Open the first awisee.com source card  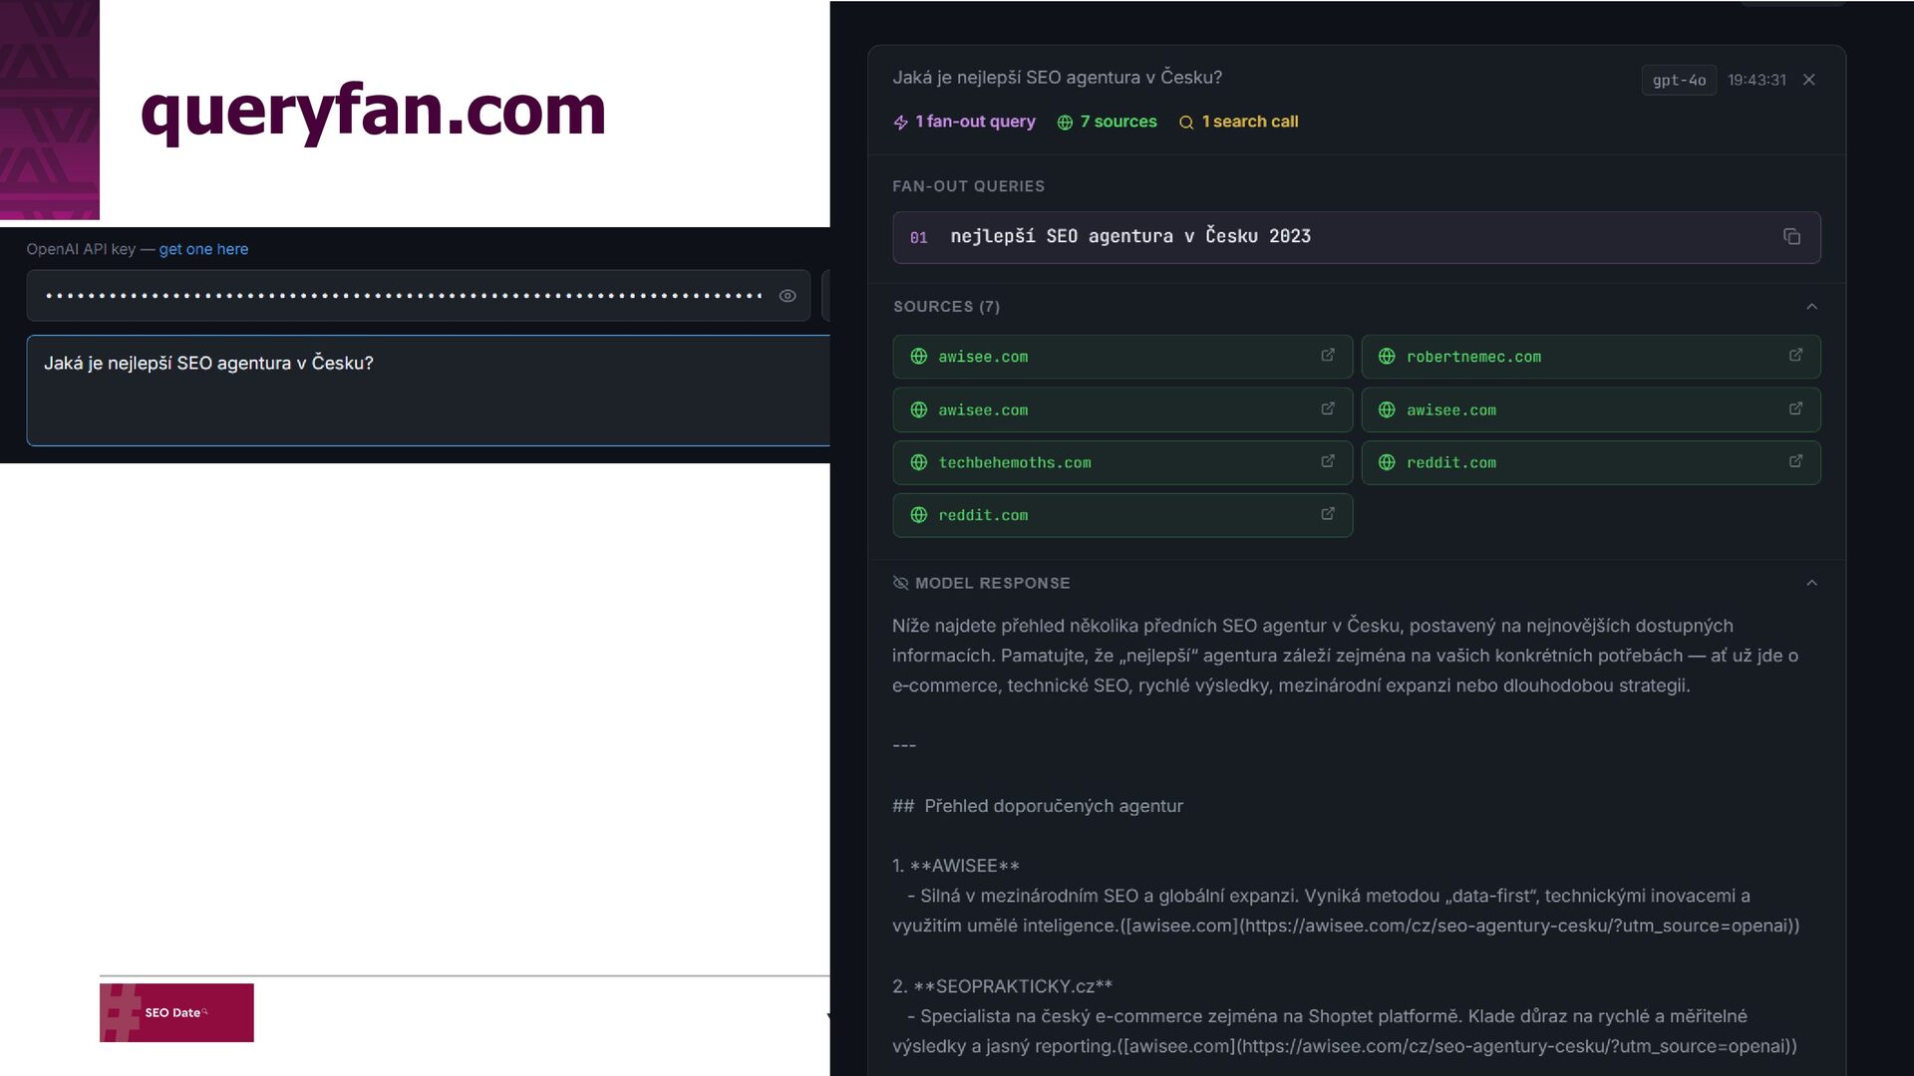point(1121,357)
